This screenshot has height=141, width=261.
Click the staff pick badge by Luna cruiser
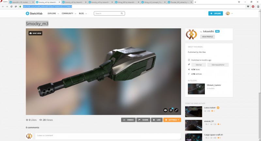218,107
